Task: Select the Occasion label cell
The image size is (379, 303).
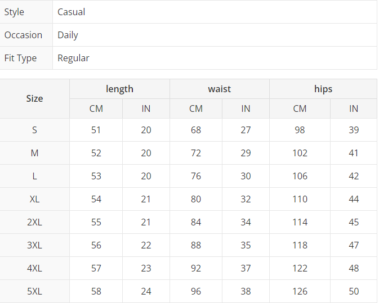Action: click(x=24, y=35)
